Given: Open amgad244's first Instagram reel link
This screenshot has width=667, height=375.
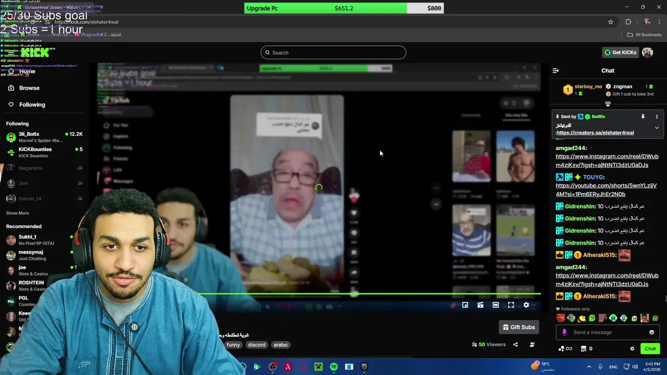Looking at the screenshot, I should [x=607, y=160].
